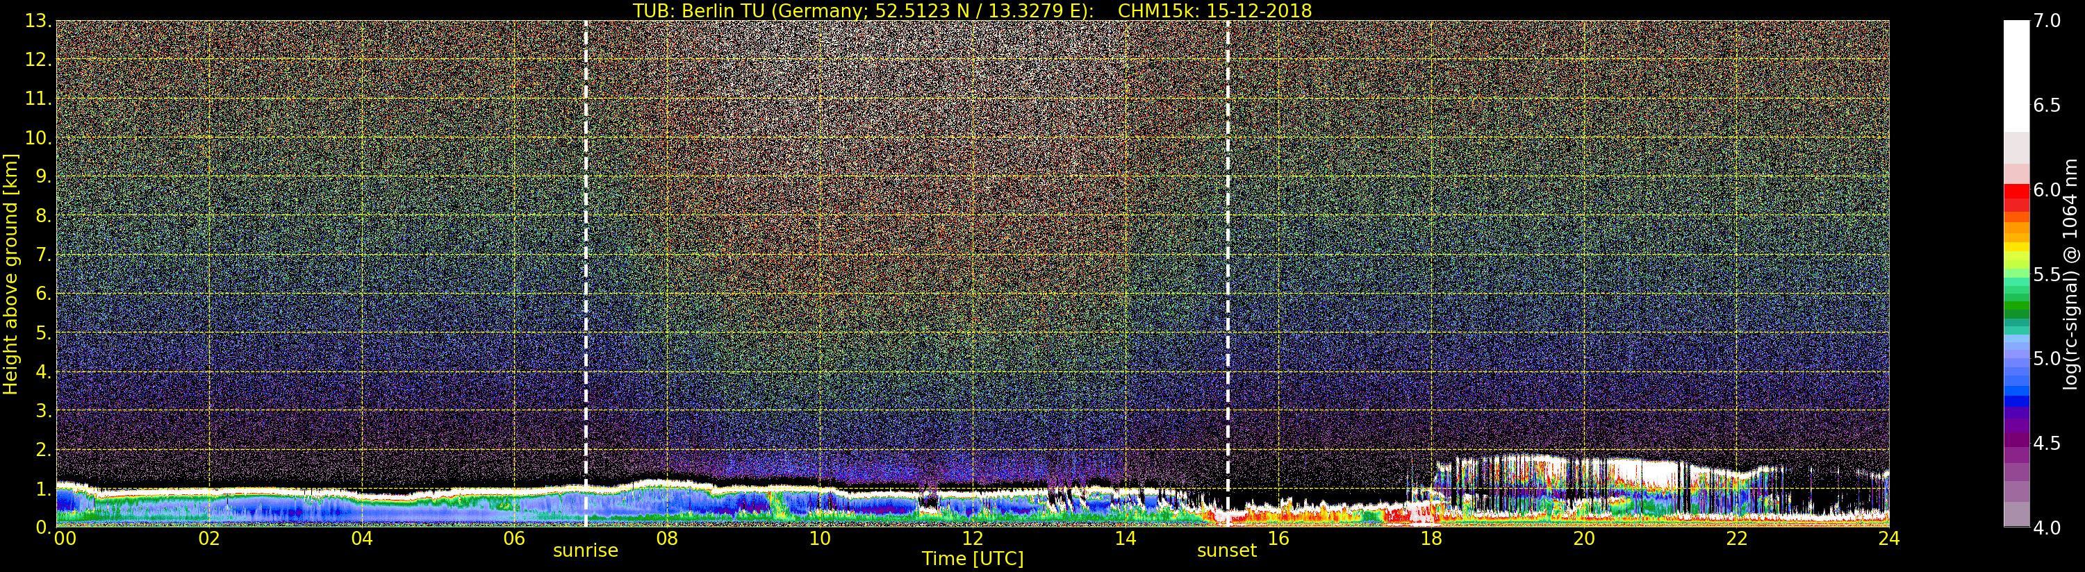Click the 'Height above ground [km]' axis label

[x=10, y=274]
